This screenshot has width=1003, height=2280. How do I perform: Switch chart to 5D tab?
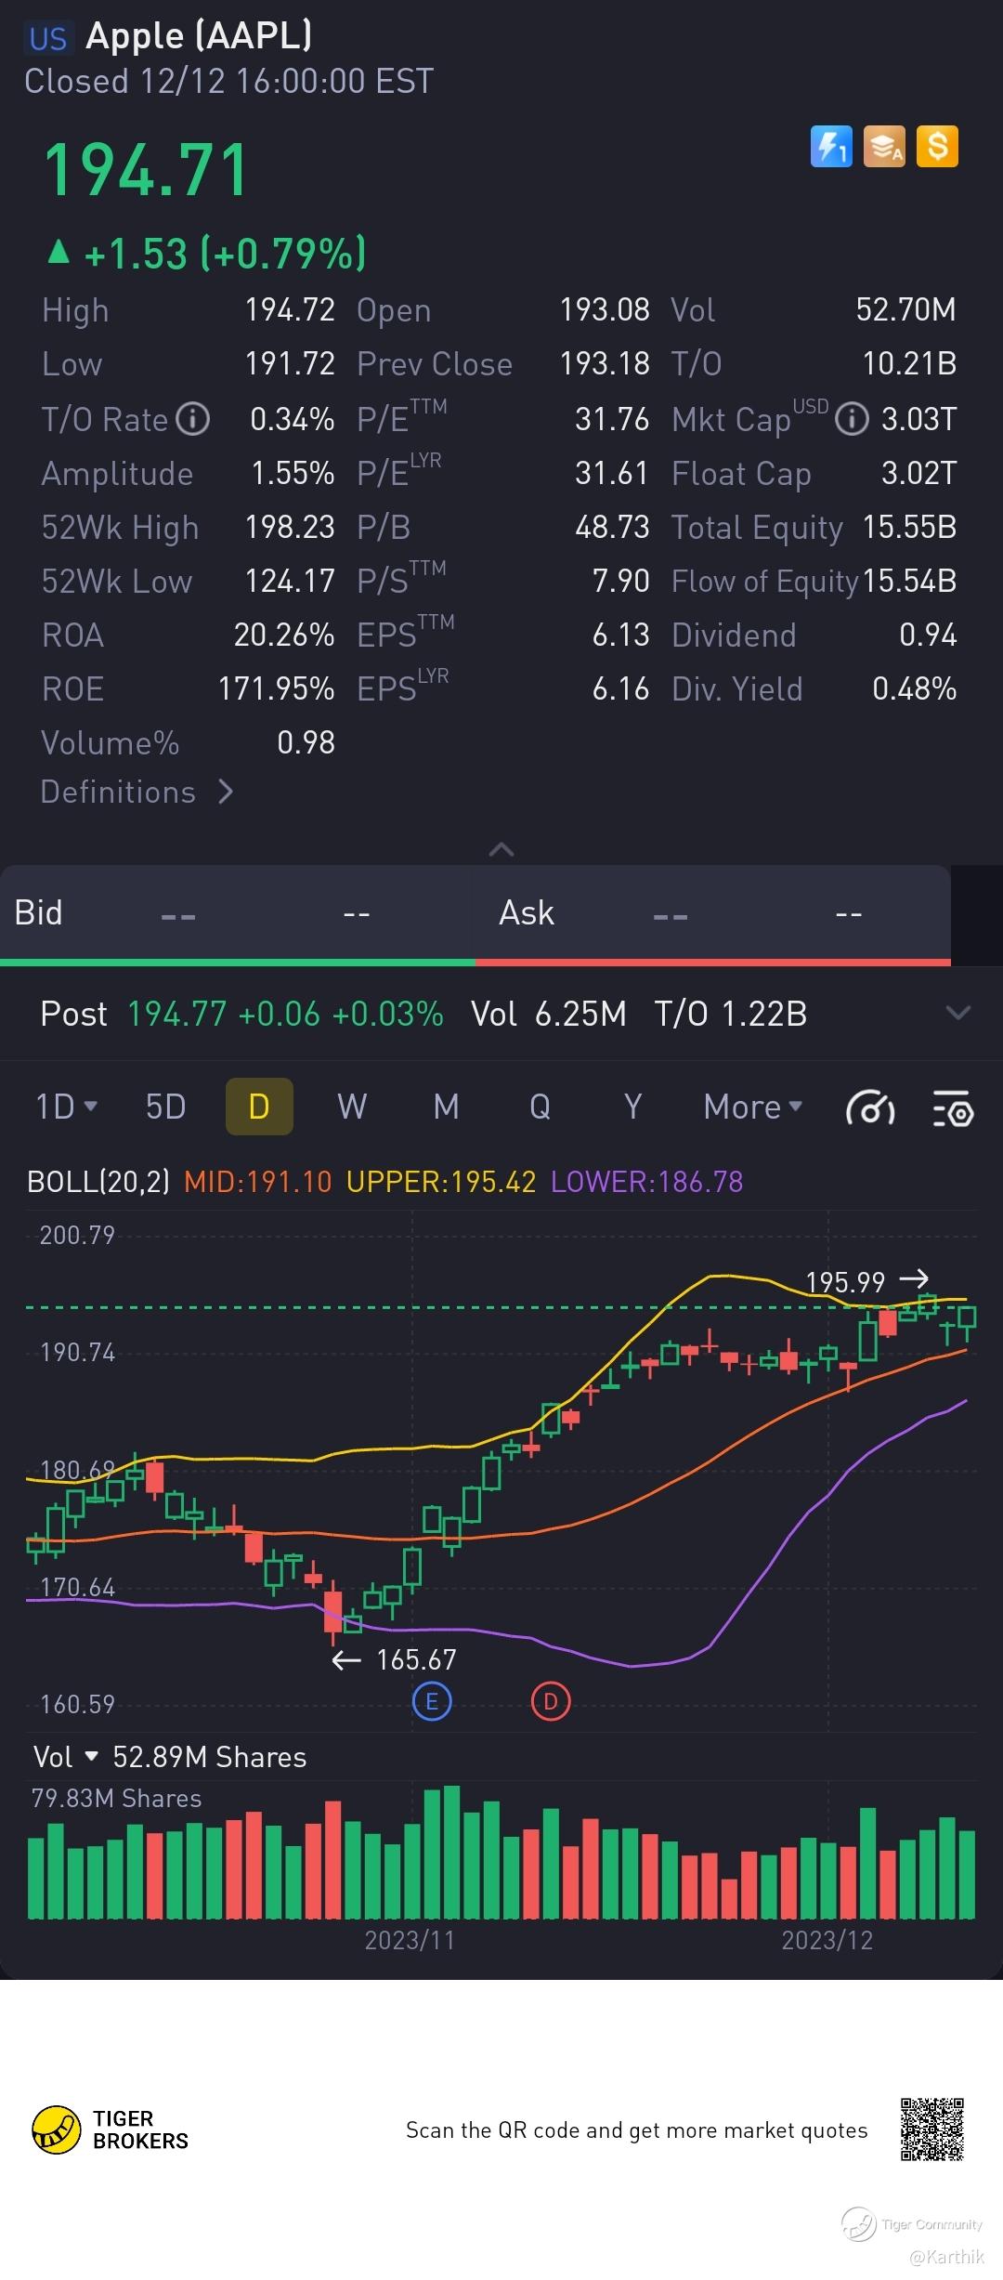pos(165,1107)
